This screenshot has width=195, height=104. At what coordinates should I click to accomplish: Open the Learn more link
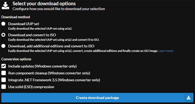(x=166, y=51)
